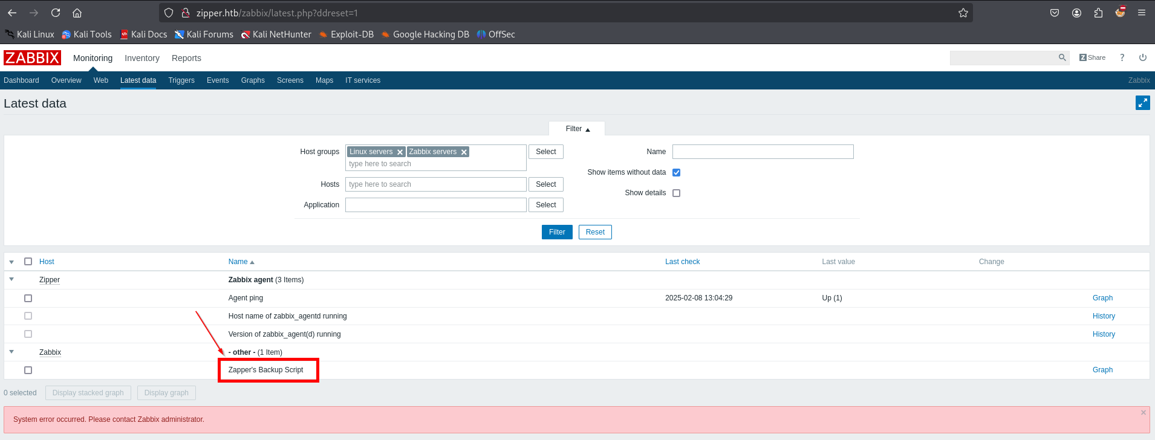The height and width of the screenshot is (440, 1155).
Task: Open the Zabbix Share link
Action: pos(1092,57)
